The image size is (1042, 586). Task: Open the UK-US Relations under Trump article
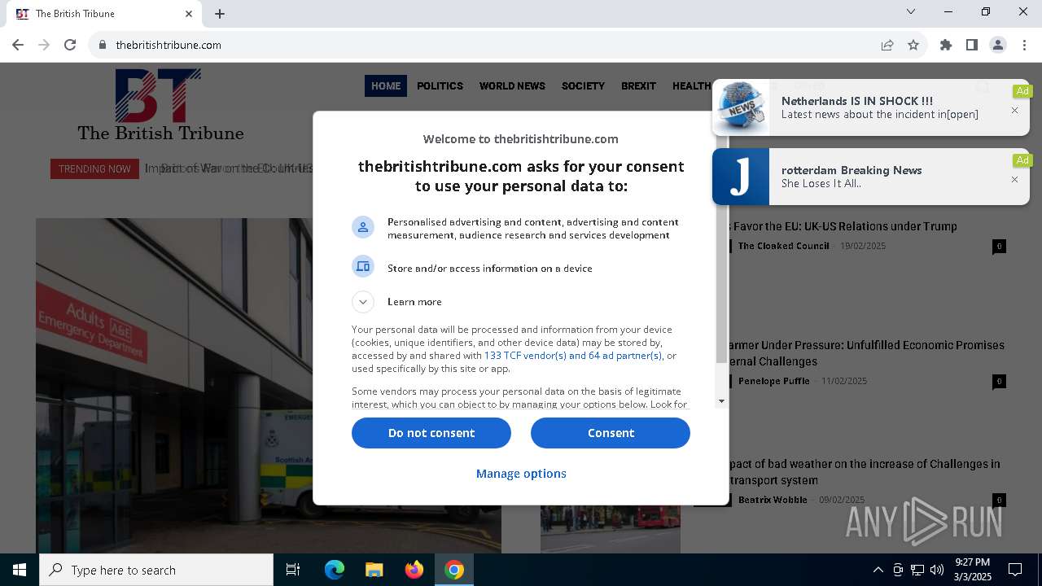(x=843, y=226)
